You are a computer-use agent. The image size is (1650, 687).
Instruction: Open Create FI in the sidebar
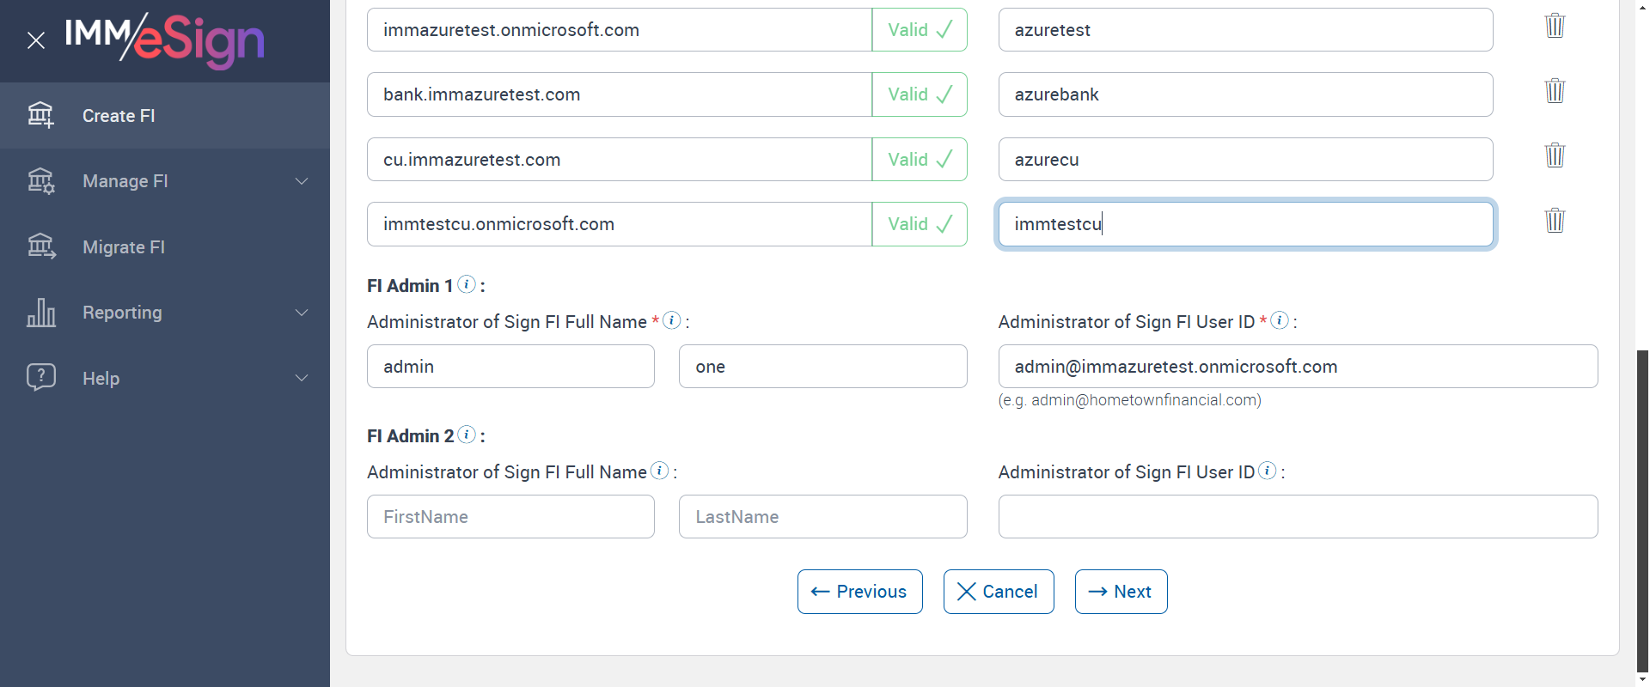pos(119,116)
